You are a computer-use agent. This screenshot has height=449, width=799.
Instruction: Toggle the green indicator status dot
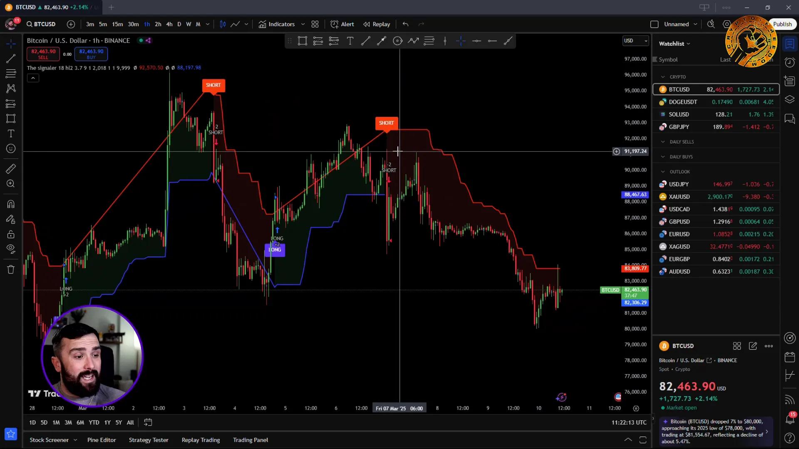[x=141, y=40]
